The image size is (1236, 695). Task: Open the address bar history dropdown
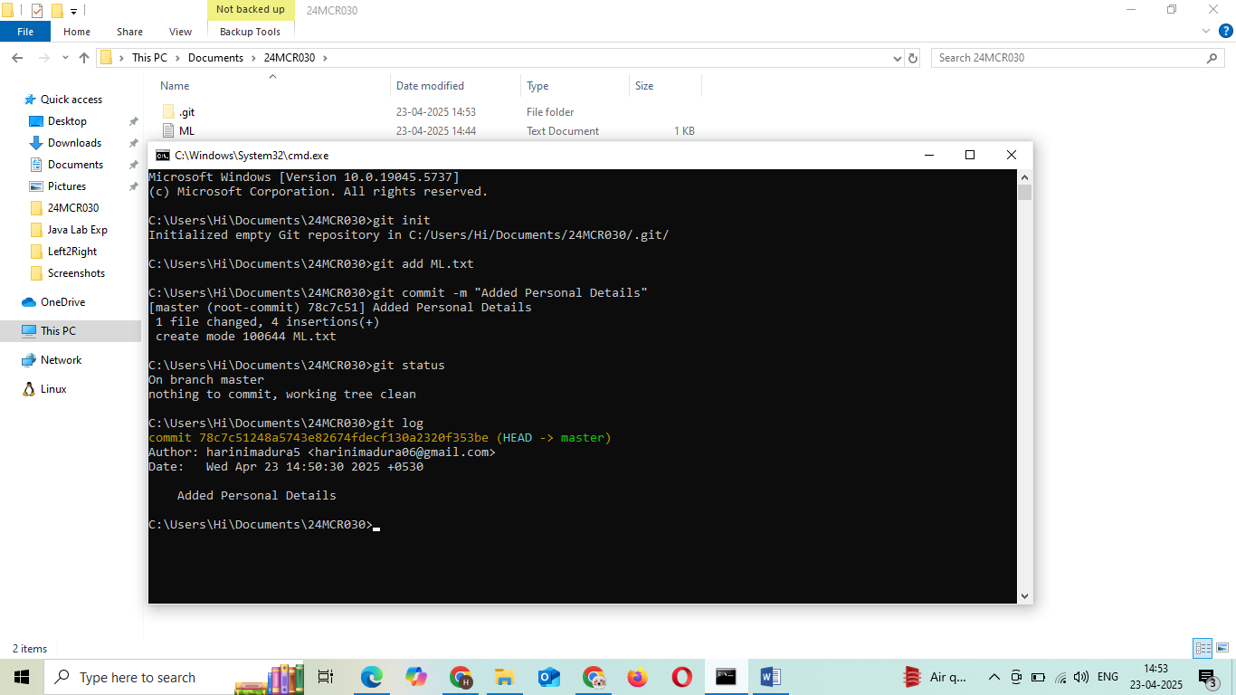(897, 58)
